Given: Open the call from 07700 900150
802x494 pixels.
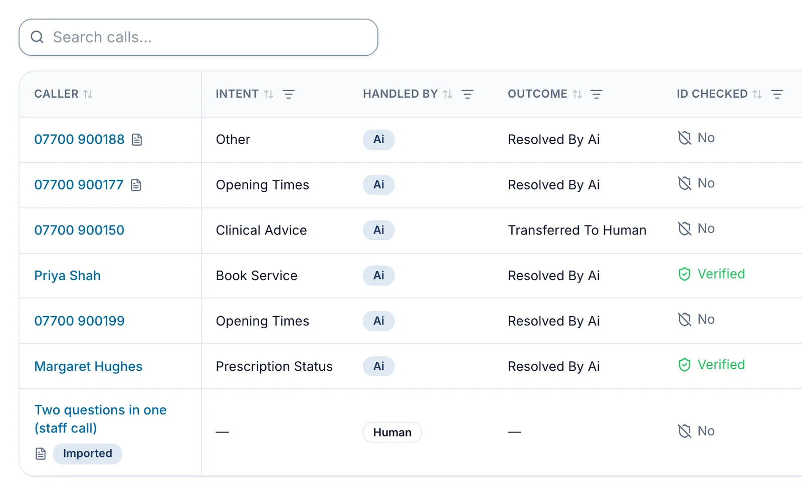Looking at the screenshot, I should tap(79, 230).
